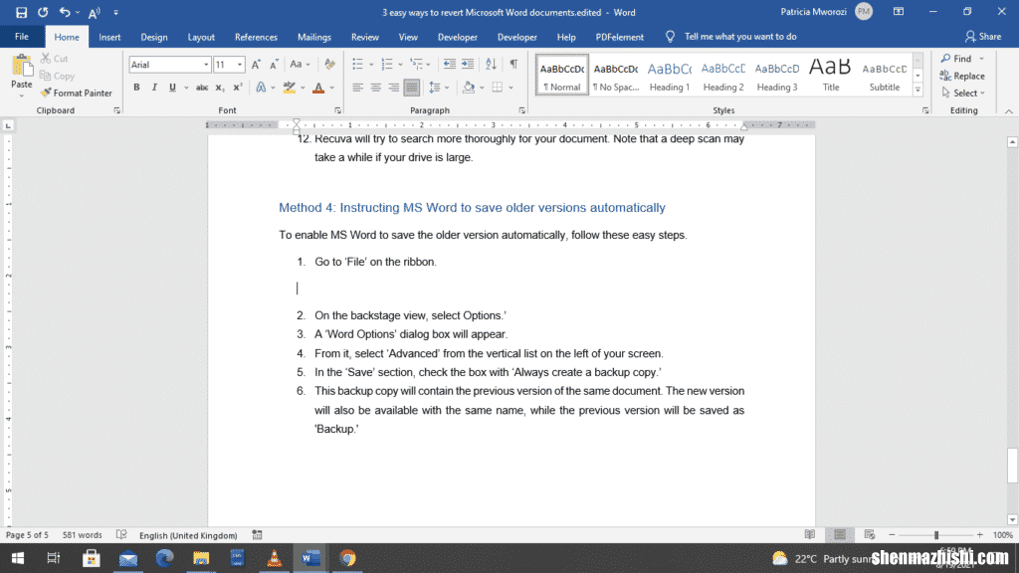Click the Replace button
Viewport: 1019px width, 573px height.
[962, 76]
